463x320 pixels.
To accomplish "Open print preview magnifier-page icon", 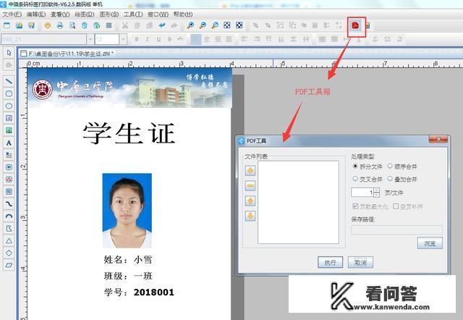I will tap(72, 25).
